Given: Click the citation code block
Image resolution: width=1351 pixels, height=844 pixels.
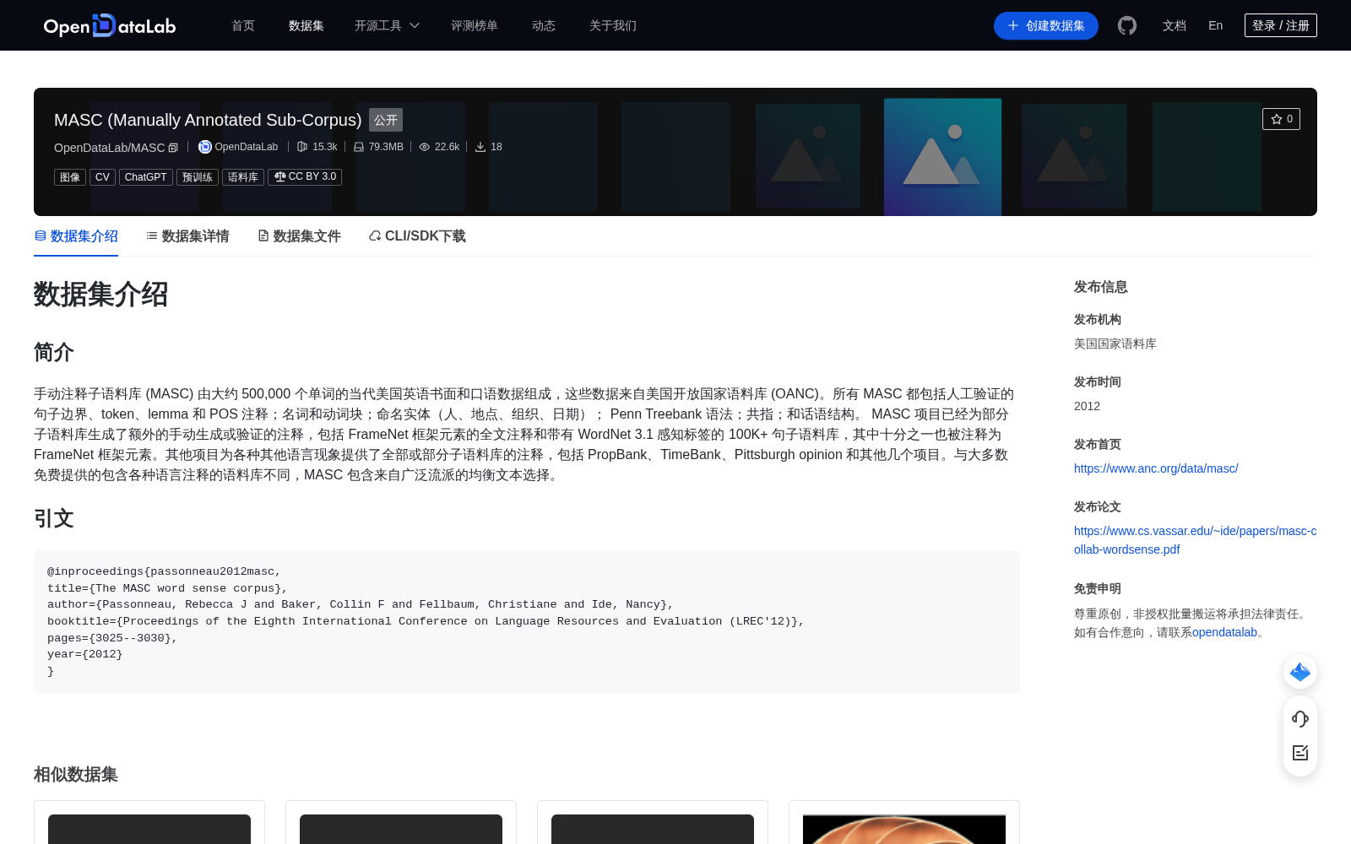Looking at the screenshot, I should [x=527, y=622].
